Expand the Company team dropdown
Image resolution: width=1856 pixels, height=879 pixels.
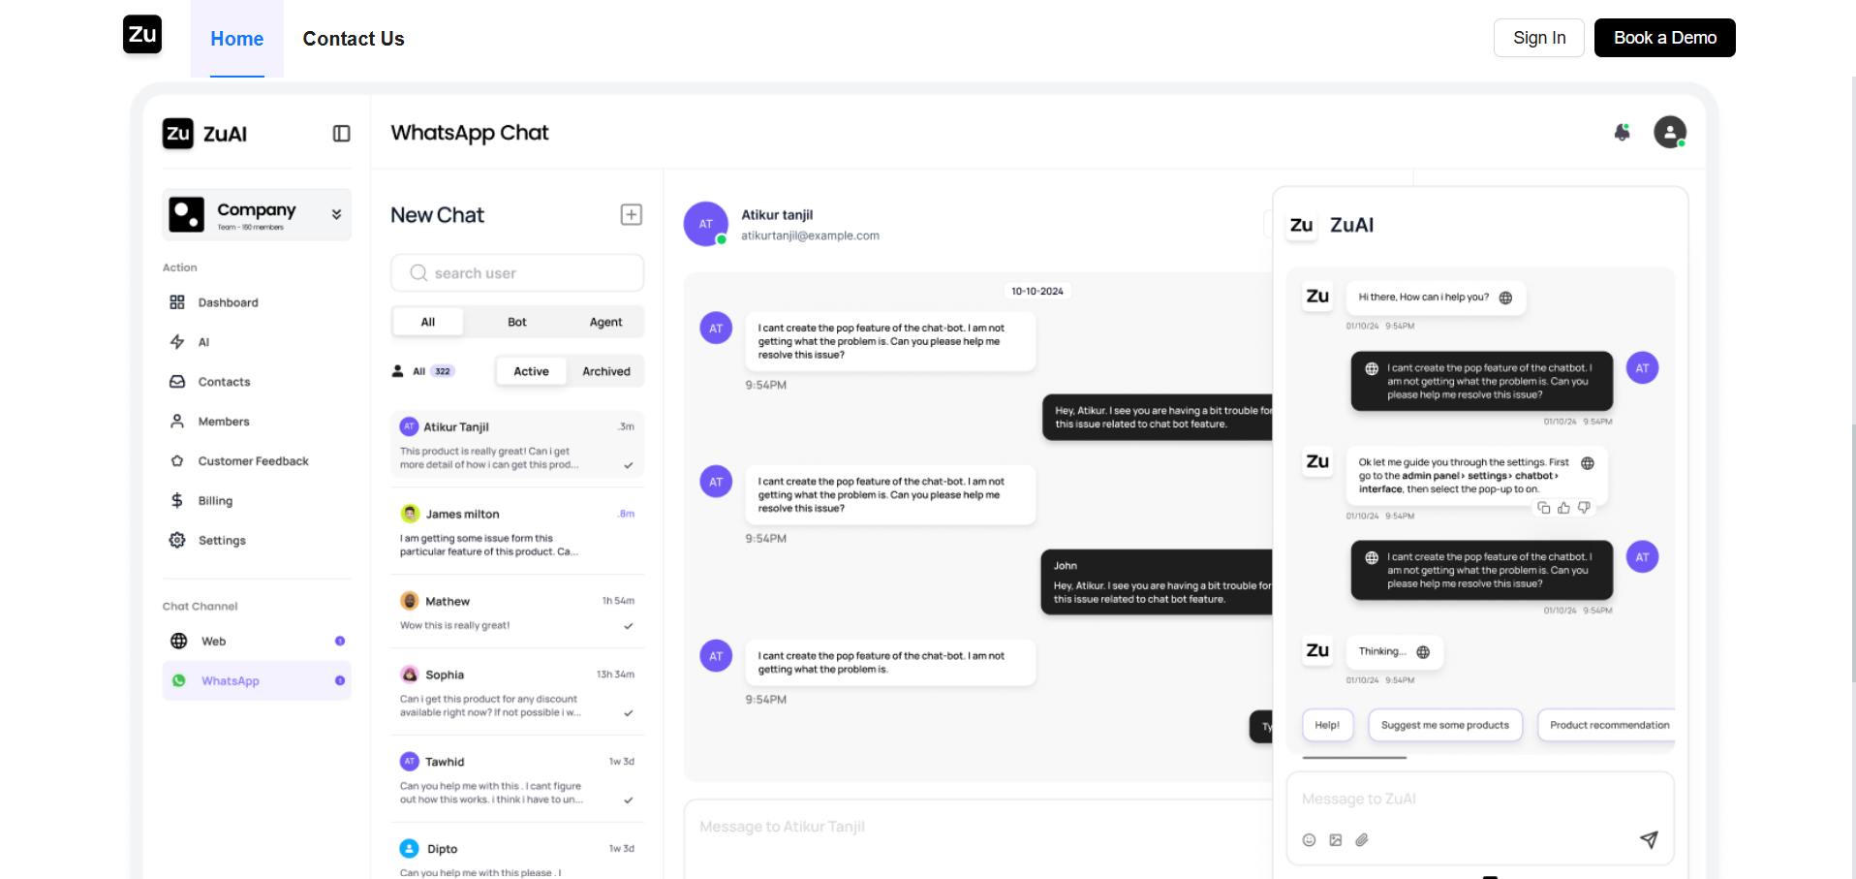(x=336, y=214)
